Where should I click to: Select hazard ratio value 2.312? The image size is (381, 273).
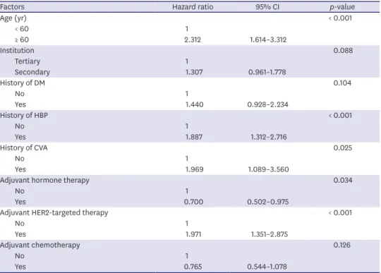[193, 40]
